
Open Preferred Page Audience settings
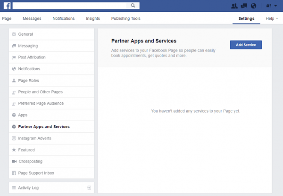click(51, 103)
